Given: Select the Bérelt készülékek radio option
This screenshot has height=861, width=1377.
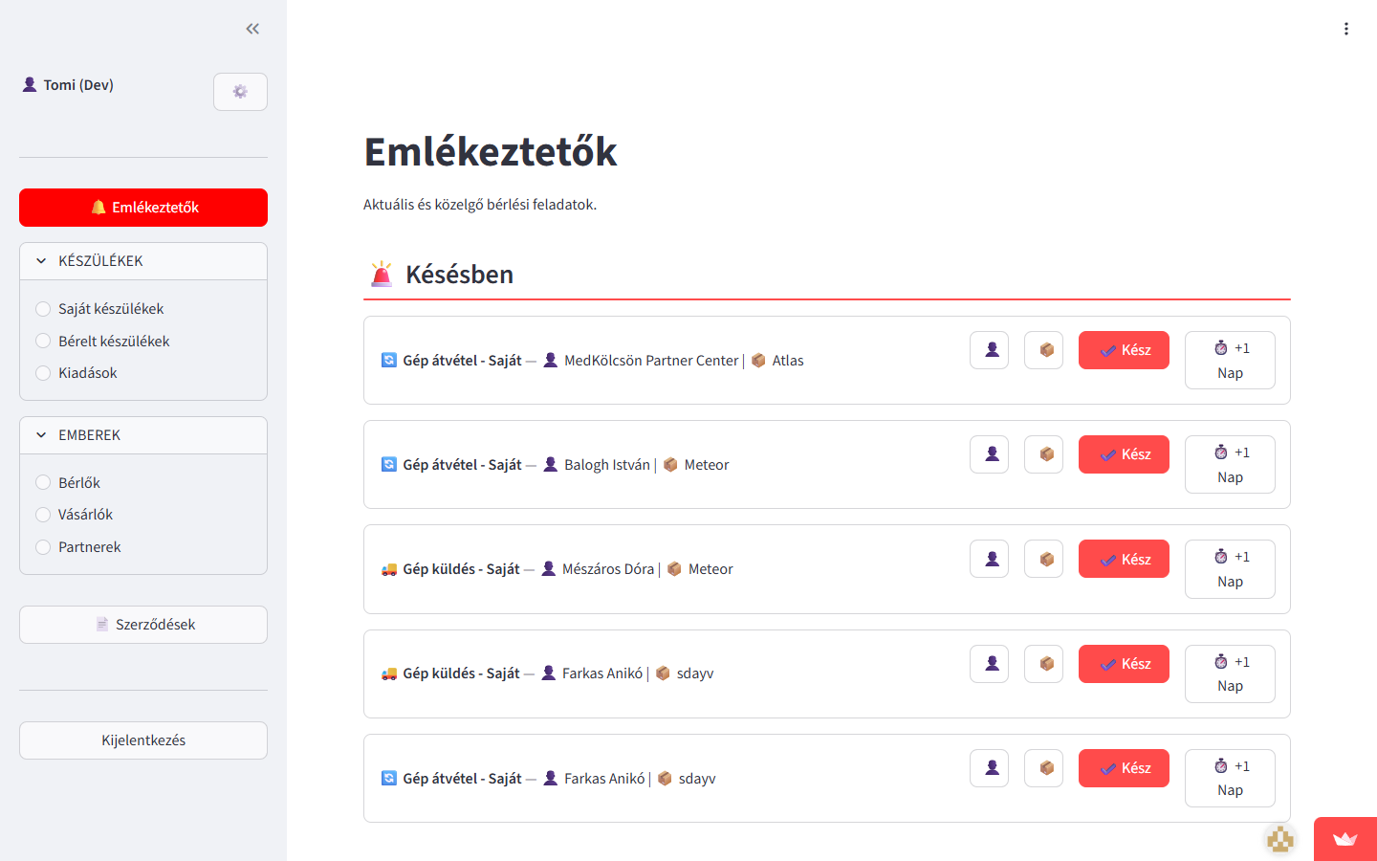Looking at the screenshot, I should pyautogui.click(x=43, y=342).
